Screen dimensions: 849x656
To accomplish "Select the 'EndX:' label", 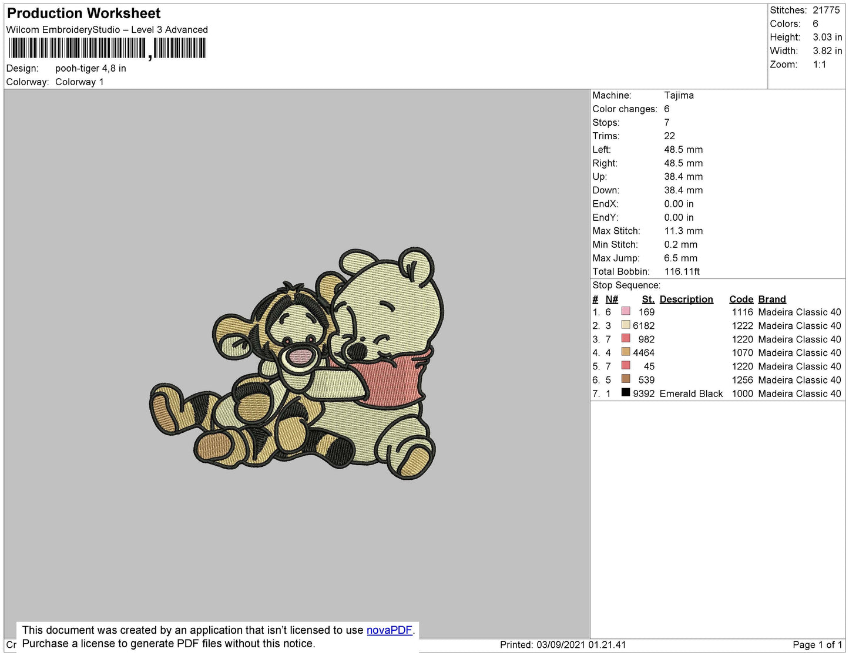I will [x=605, y=204].
